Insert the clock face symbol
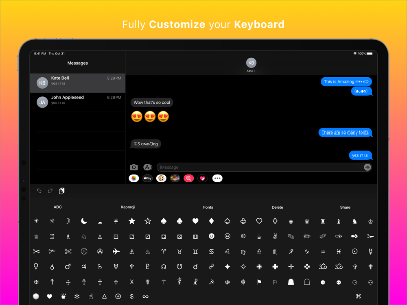Image resolution: width=407 pixels, height=305 pixels. tap(36, 296)
